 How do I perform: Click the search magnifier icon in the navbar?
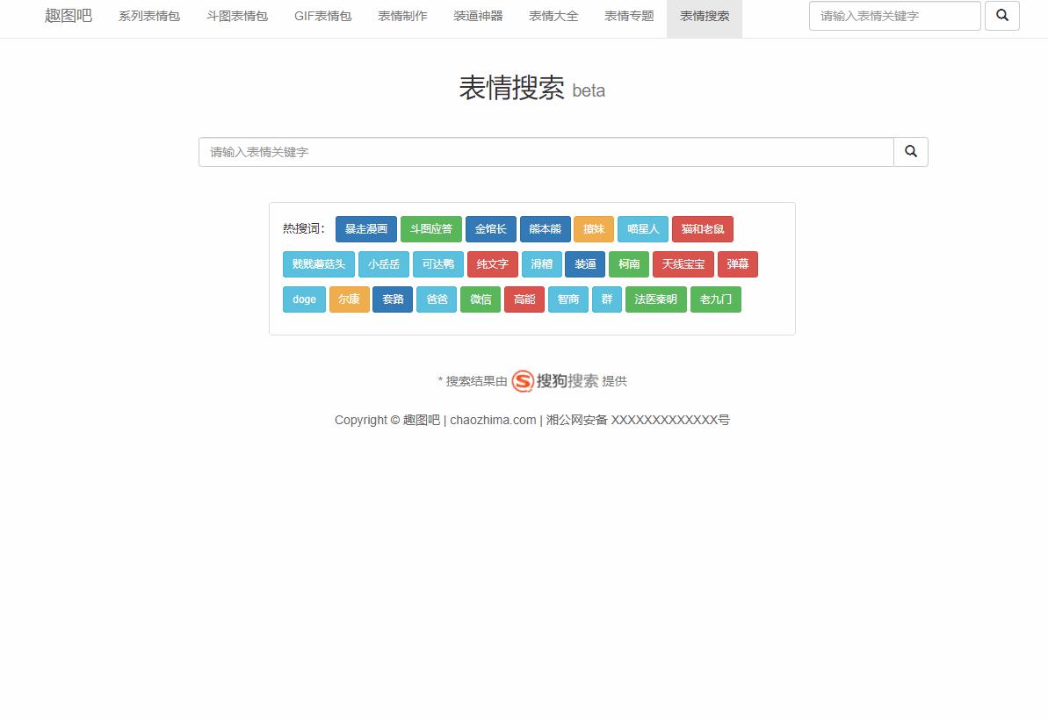tap(1002, 16)
